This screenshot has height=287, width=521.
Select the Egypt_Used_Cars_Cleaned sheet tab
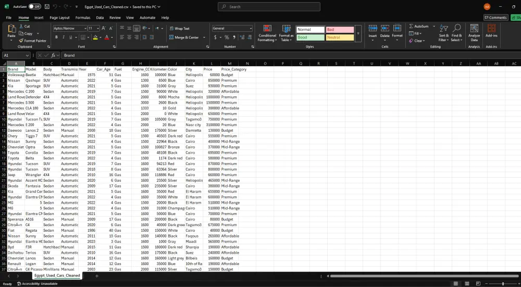(57, 276)
